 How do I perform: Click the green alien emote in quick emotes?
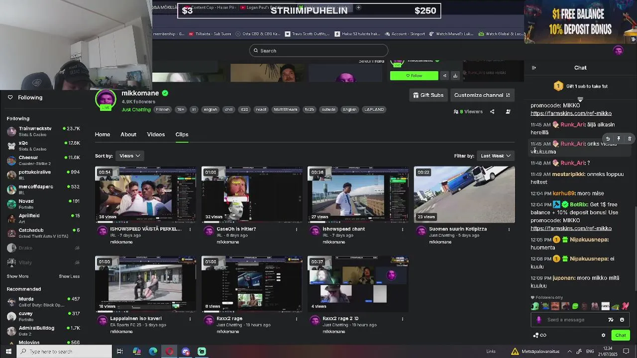[x=535, y=306]
